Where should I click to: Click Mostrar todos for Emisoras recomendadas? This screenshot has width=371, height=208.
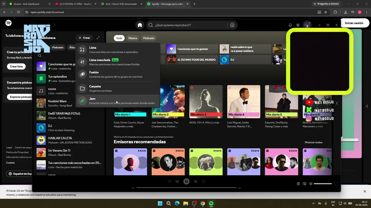click(313, 142)
